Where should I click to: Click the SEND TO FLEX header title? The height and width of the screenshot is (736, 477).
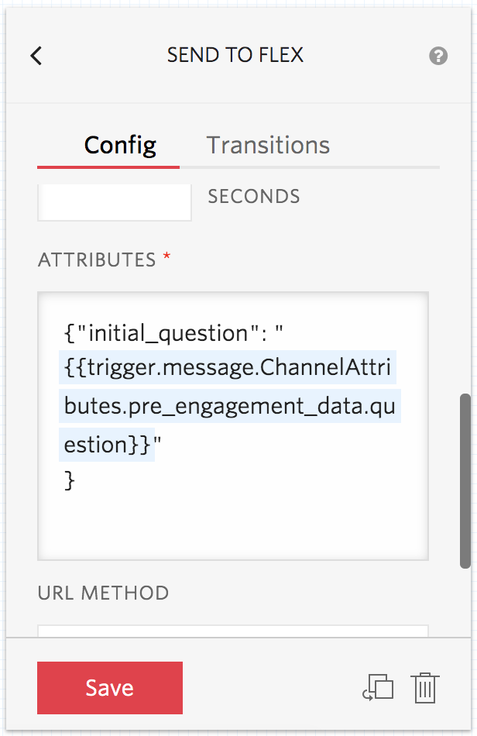(235, 55)
